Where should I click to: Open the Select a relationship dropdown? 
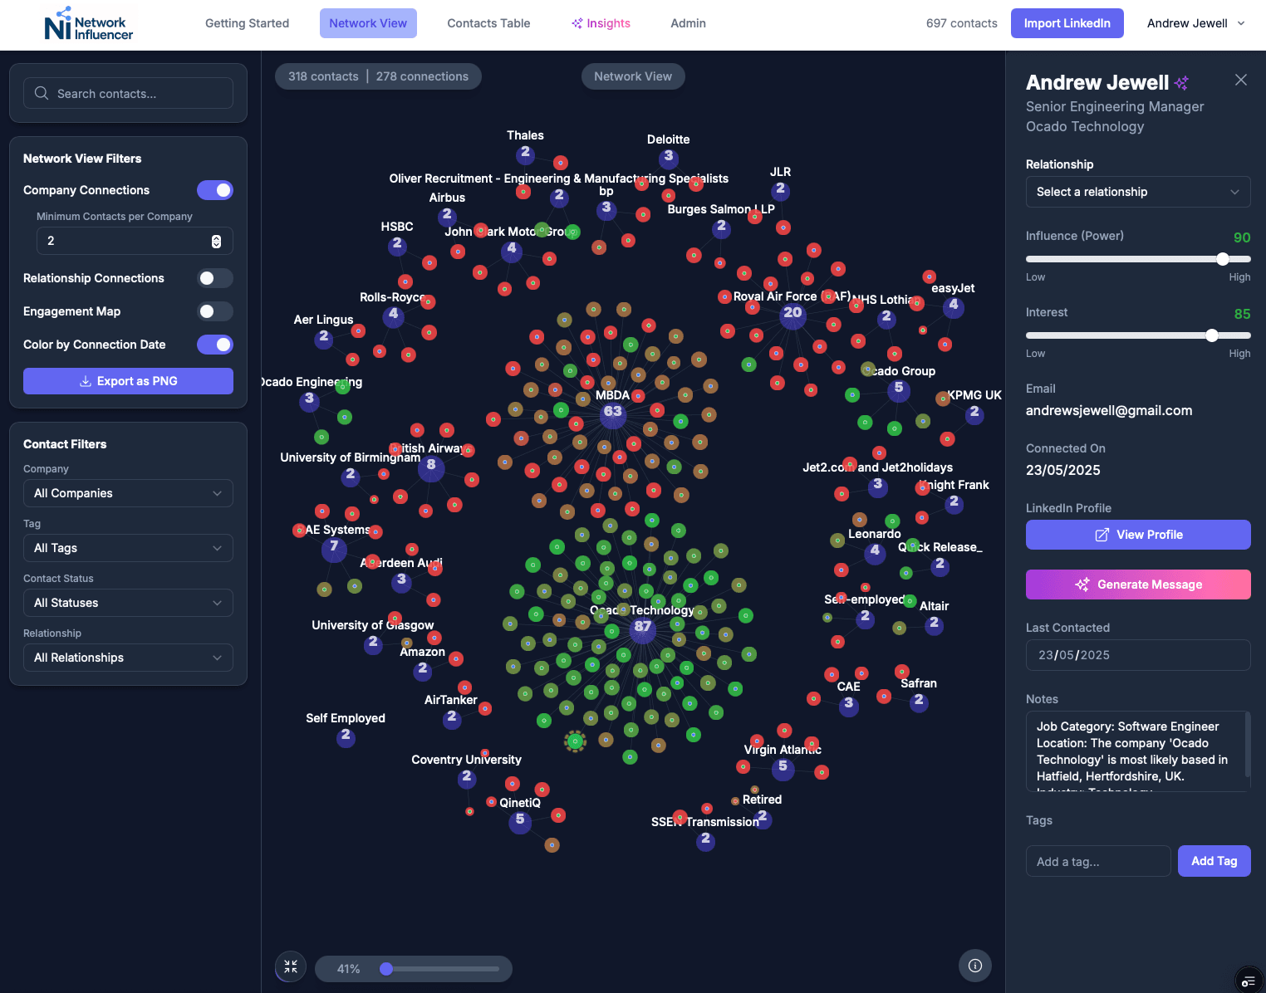click(x=1137, y=192)
